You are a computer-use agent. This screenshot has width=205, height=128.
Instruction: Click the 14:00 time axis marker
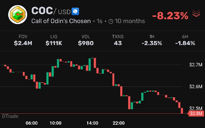tap(92, 123)
